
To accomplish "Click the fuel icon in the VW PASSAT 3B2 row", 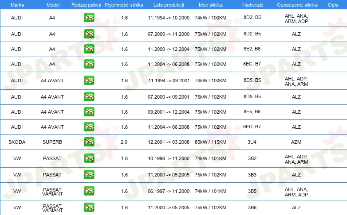I will click(89, 158).
